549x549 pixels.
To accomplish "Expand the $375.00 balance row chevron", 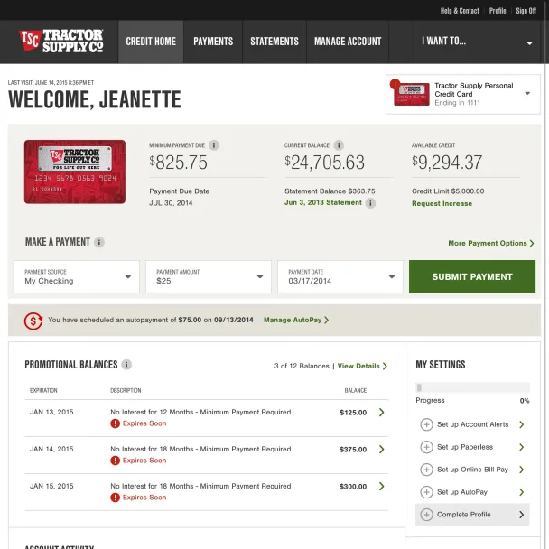I will (x=382, y=449).
